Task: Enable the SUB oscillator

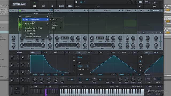Action: coord(10,11)
